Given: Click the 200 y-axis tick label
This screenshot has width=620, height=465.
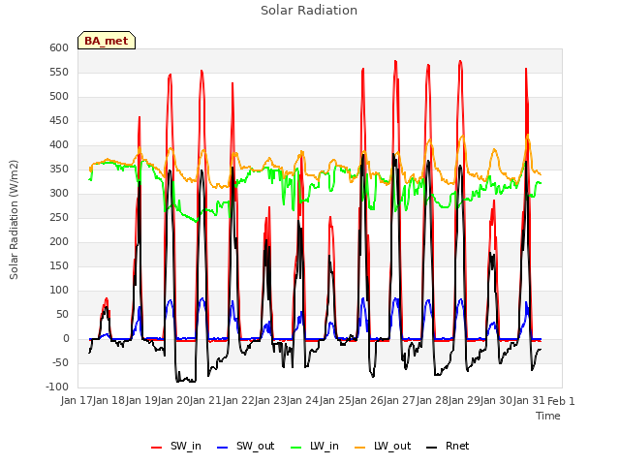Looking at the screenshot, I should (59, 241).
